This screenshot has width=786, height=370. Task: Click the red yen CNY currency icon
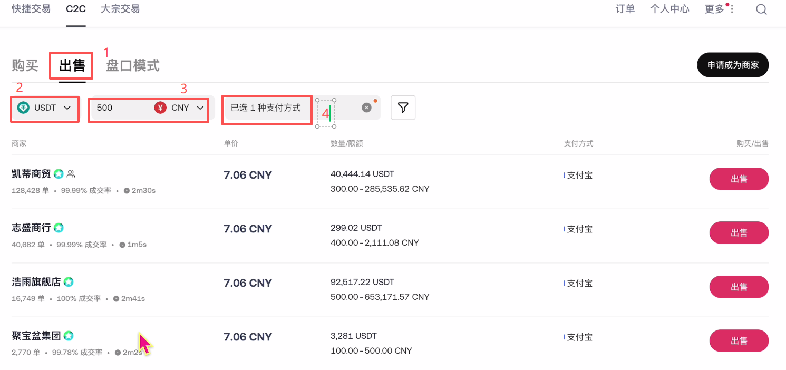tap(160, 108)
